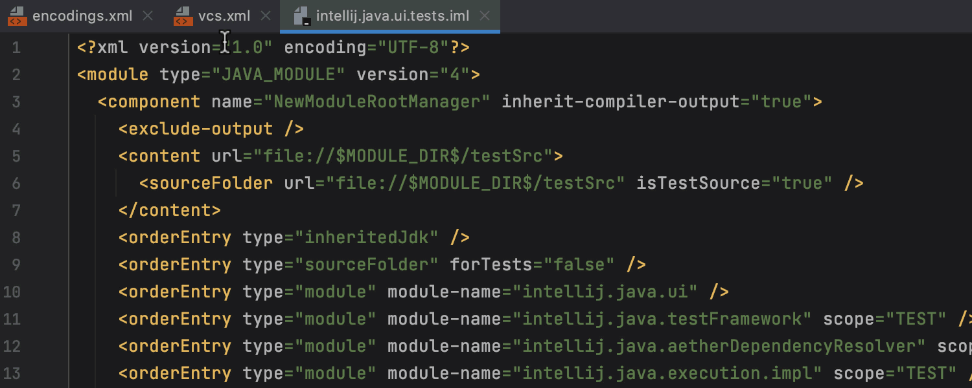
Task: Click the module tag on line 2
Action: click(113, 75)
